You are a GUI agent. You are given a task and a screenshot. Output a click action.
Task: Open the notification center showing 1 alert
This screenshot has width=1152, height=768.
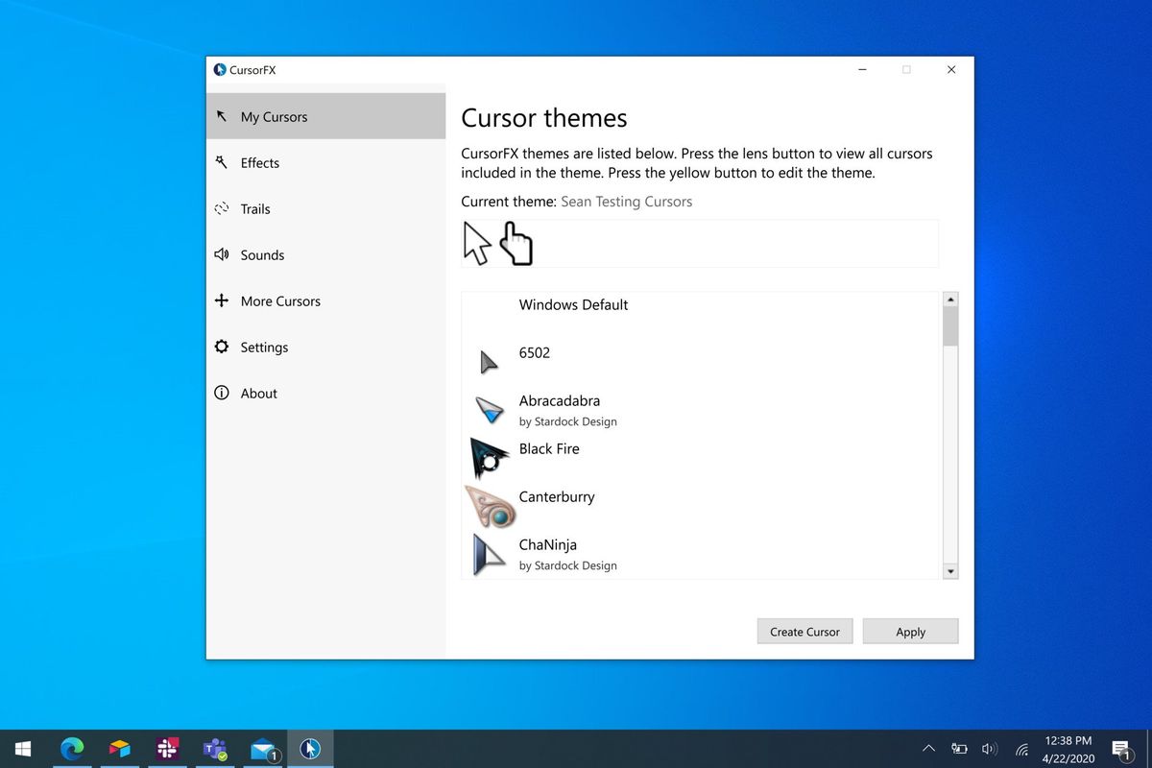(x=1121, y=748)
